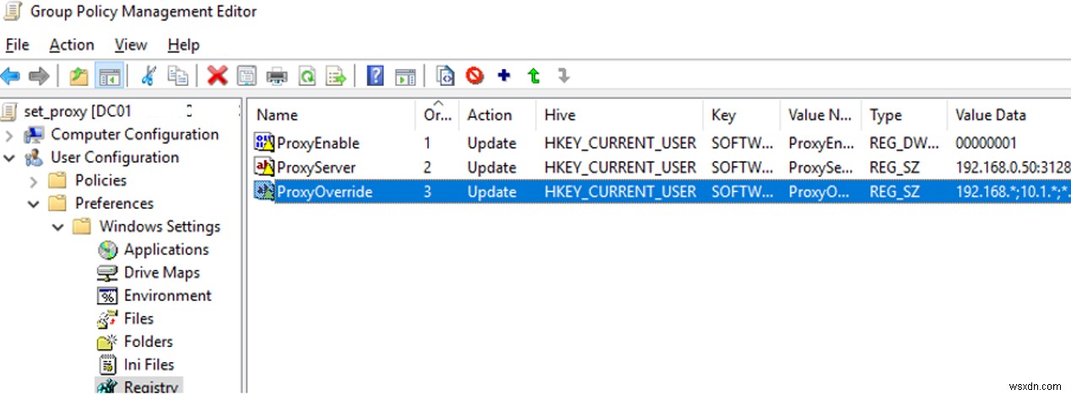
Task: Click the green Move item up arrow
Action: 533,77
